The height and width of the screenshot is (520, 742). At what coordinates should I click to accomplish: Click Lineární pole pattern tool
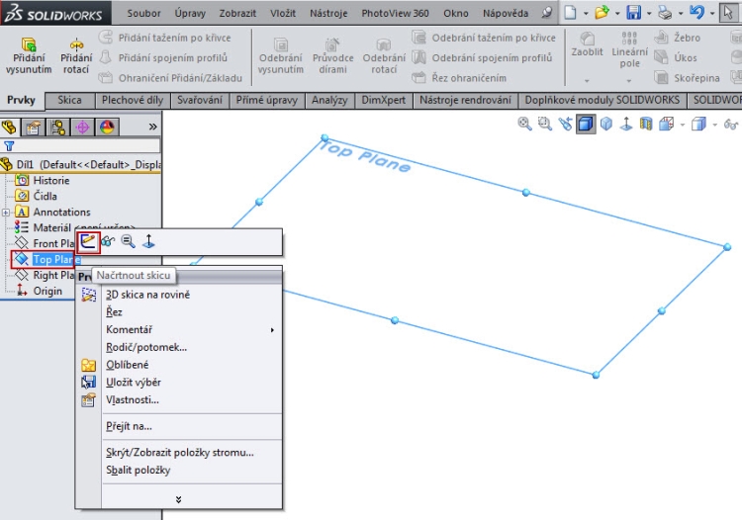point(629,50)
